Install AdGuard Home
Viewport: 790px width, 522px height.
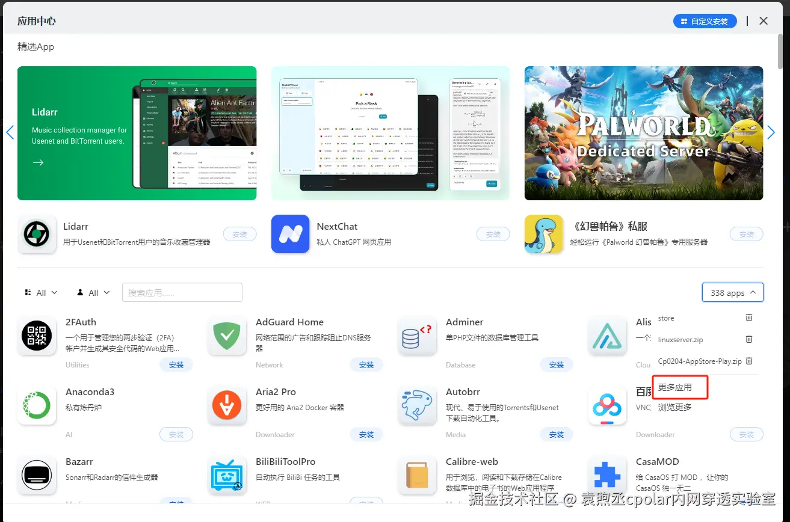pyautogui.click(x=366, y=364)
